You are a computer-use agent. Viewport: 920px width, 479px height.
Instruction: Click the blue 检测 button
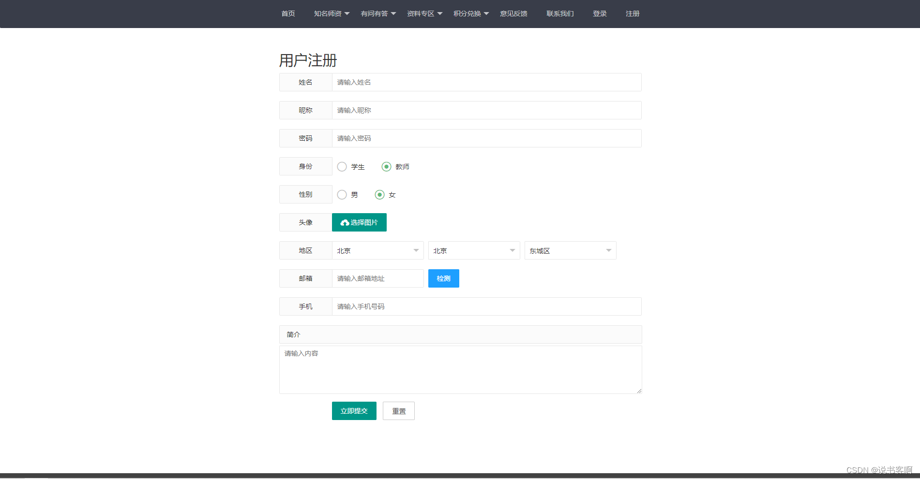(444, 278)
